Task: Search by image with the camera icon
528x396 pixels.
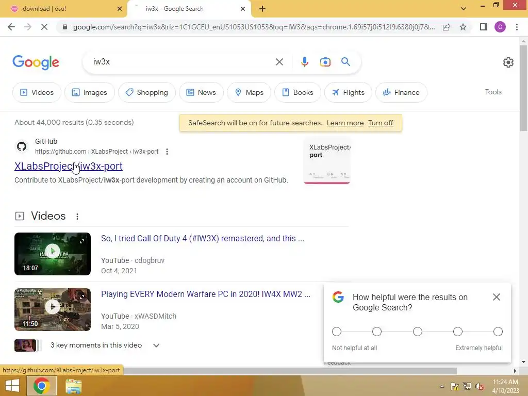Action: pos(325,62)
